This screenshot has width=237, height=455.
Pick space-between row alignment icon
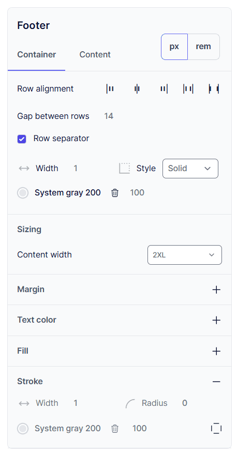(x=214, y=89)
